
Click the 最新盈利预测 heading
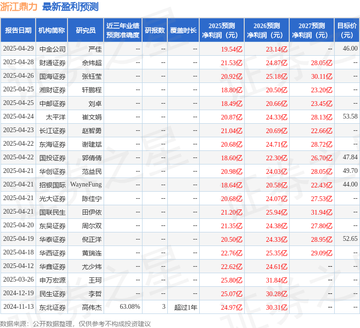(70, 7)
